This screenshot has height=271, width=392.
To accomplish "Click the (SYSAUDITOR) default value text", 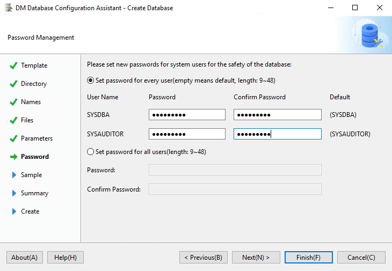I will (350, 134).
